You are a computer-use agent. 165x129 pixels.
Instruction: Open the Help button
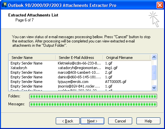148,121
